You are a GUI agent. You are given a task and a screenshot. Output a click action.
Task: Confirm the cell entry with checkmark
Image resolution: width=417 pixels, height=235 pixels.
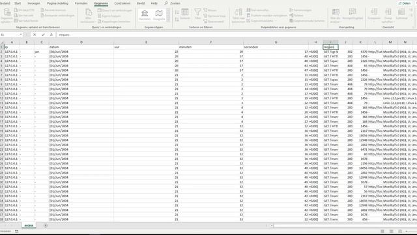[x=43, y=35]
